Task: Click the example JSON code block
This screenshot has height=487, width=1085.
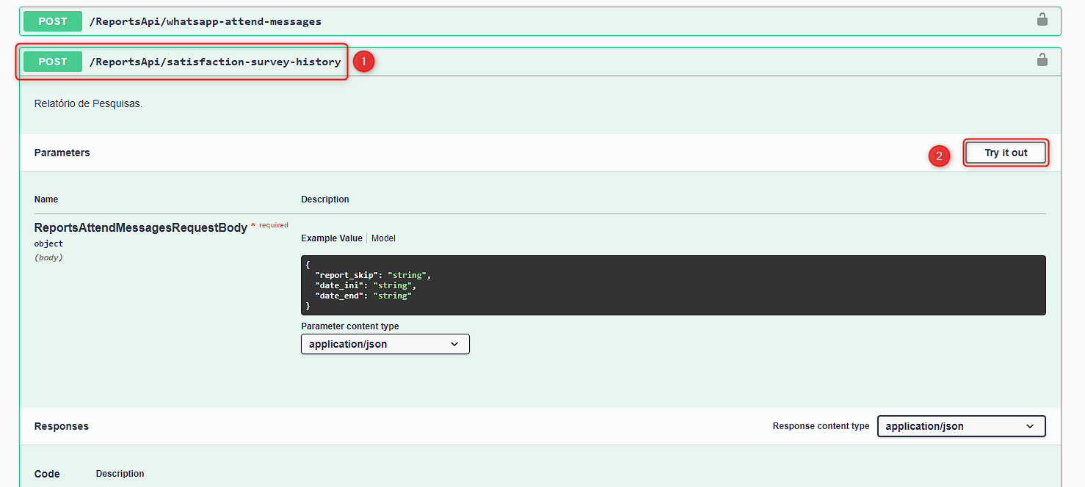Action: (x=673, y=285)
